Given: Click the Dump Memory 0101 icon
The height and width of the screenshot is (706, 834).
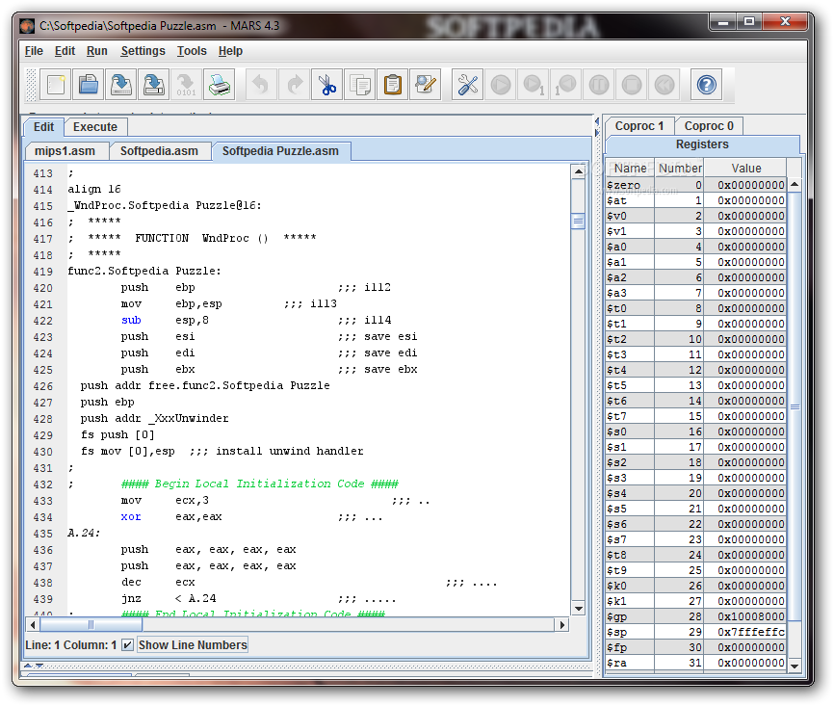Looking at the screenshot, I should (x=187, y=85).
